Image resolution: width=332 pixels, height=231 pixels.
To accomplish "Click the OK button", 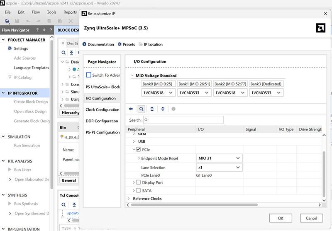I will click(281, 218).
